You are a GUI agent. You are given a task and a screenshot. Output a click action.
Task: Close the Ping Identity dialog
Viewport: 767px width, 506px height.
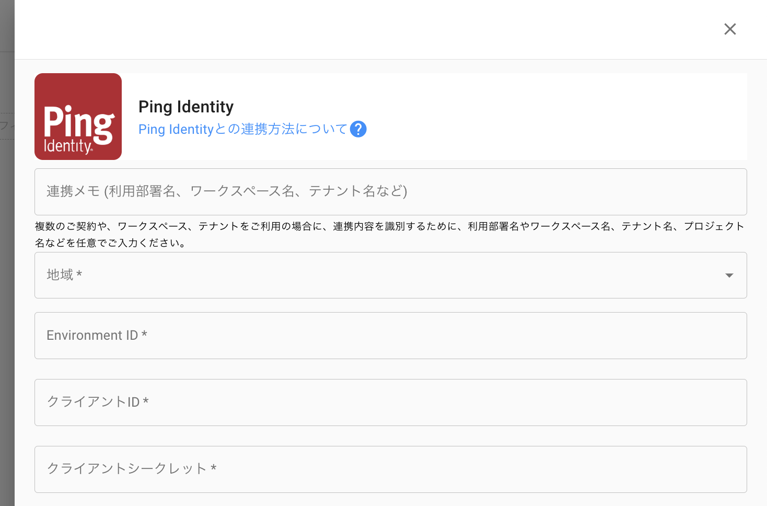(x=730, y=29)
